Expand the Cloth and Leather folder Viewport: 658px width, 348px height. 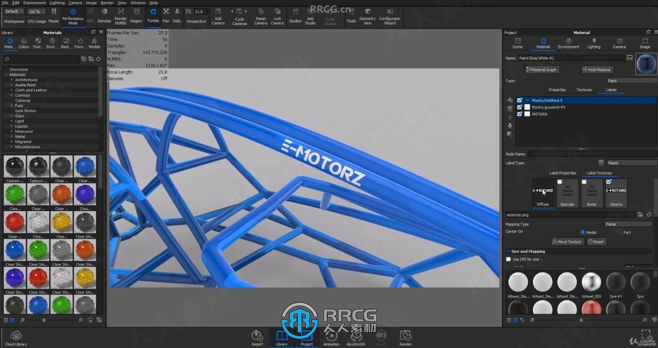pyautogui.click(x=11, y=90)
